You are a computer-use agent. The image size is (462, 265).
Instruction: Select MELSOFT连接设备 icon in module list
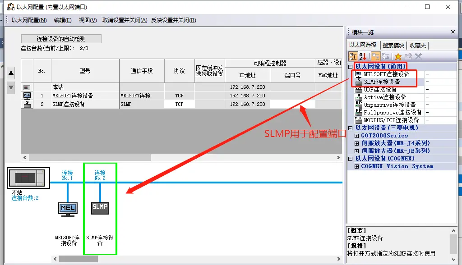click(x=359, y=74)
